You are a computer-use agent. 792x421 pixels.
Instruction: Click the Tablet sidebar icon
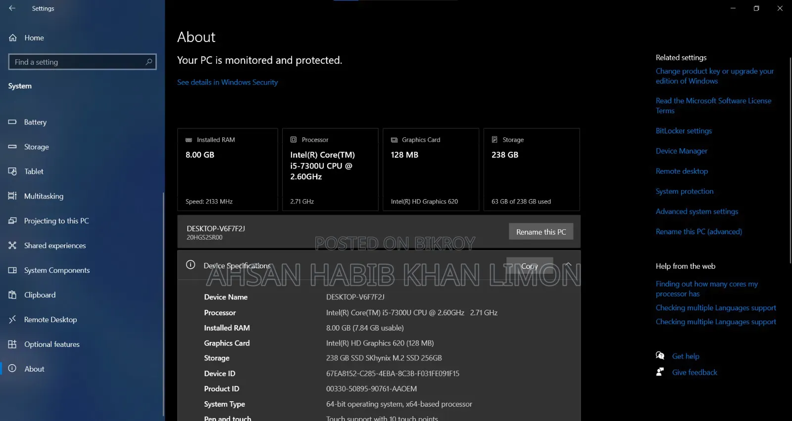(x=12, y=171)
